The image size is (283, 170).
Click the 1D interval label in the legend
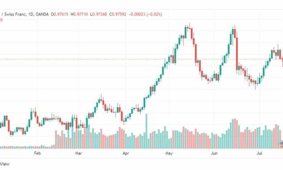[31, 14]
